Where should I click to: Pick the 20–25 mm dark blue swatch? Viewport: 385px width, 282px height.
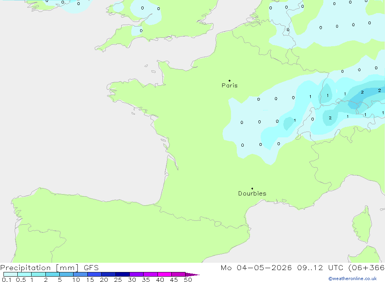coord(109,274)
